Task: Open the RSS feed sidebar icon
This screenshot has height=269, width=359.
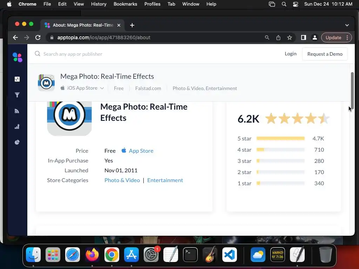Action: [17, 111]
